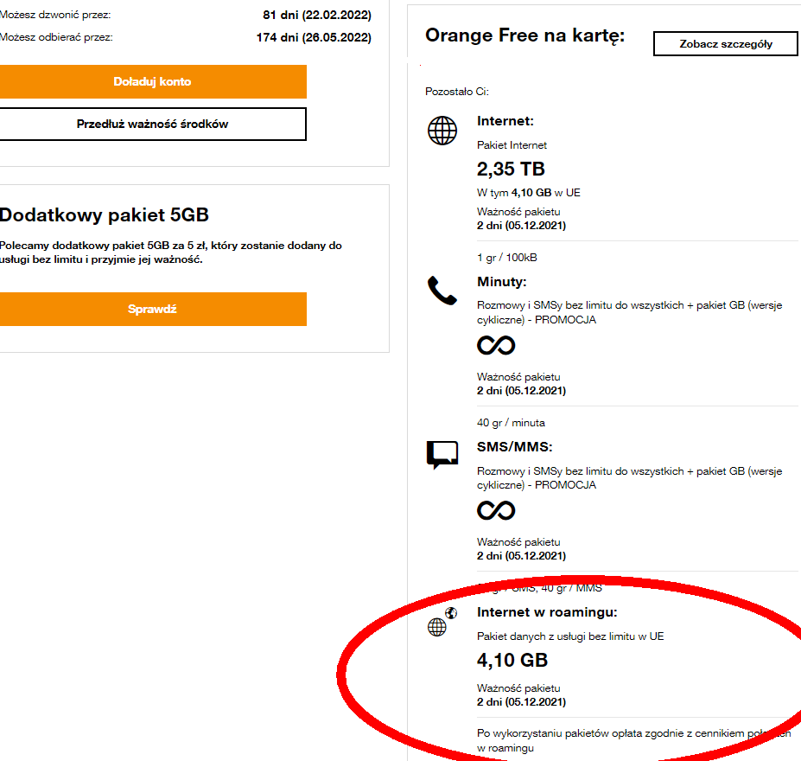The image size is (801, 761).
Task: Click the Pakiet Internet label
Action: [x=512, y=145]
